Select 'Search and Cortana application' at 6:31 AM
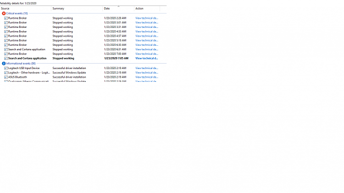This screenshot has height=193, width=344. coord(27,49)
